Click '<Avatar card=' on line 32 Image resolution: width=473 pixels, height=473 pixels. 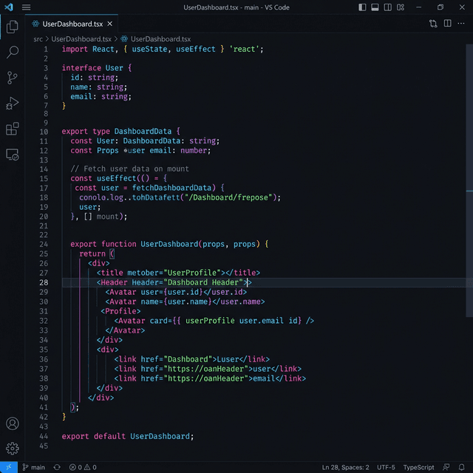tap(214, 321)
